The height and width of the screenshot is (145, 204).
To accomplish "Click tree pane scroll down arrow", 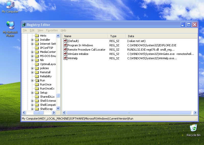I will pos(58,108).
